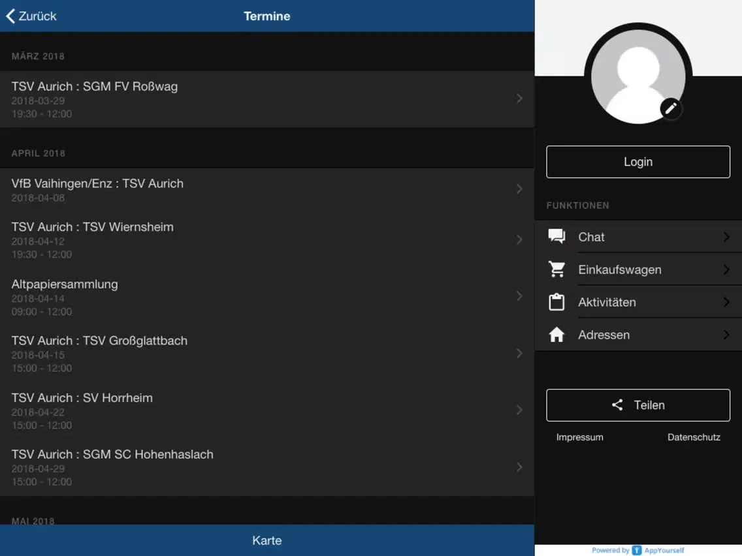This screenshot has width=742, height=556.
Task: Open the Karte view button
Action: pyautogui.click(x=267, y=540)
